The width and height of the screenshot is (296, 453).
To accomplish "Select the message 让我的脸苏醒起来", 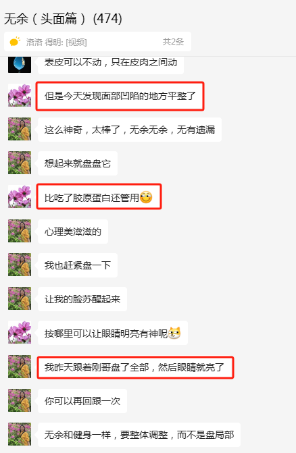I will [82, 299].
